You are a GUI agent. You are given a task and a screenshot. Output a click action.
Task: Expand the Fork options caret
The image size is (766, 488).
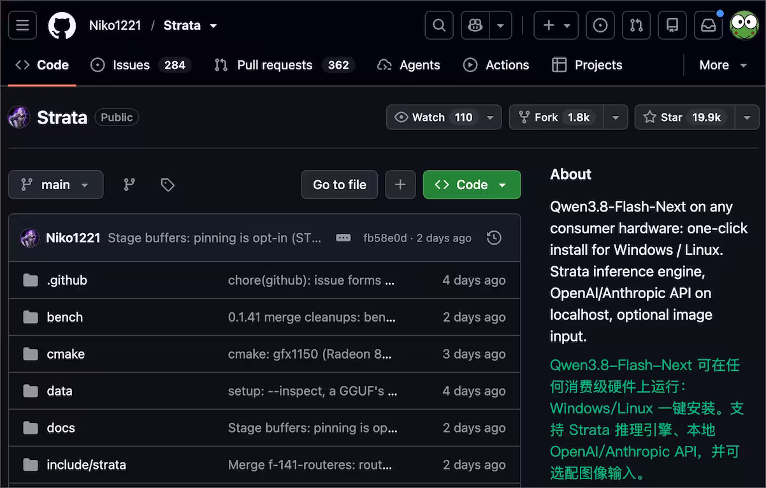[616, 117]
